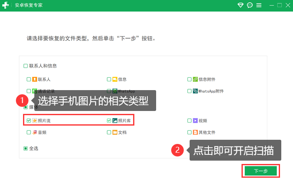Screen dimensions: 293x194
Task: Toggle the 全选 select-all checkbox
Action: pyautogui.click(x=26, y=148)
